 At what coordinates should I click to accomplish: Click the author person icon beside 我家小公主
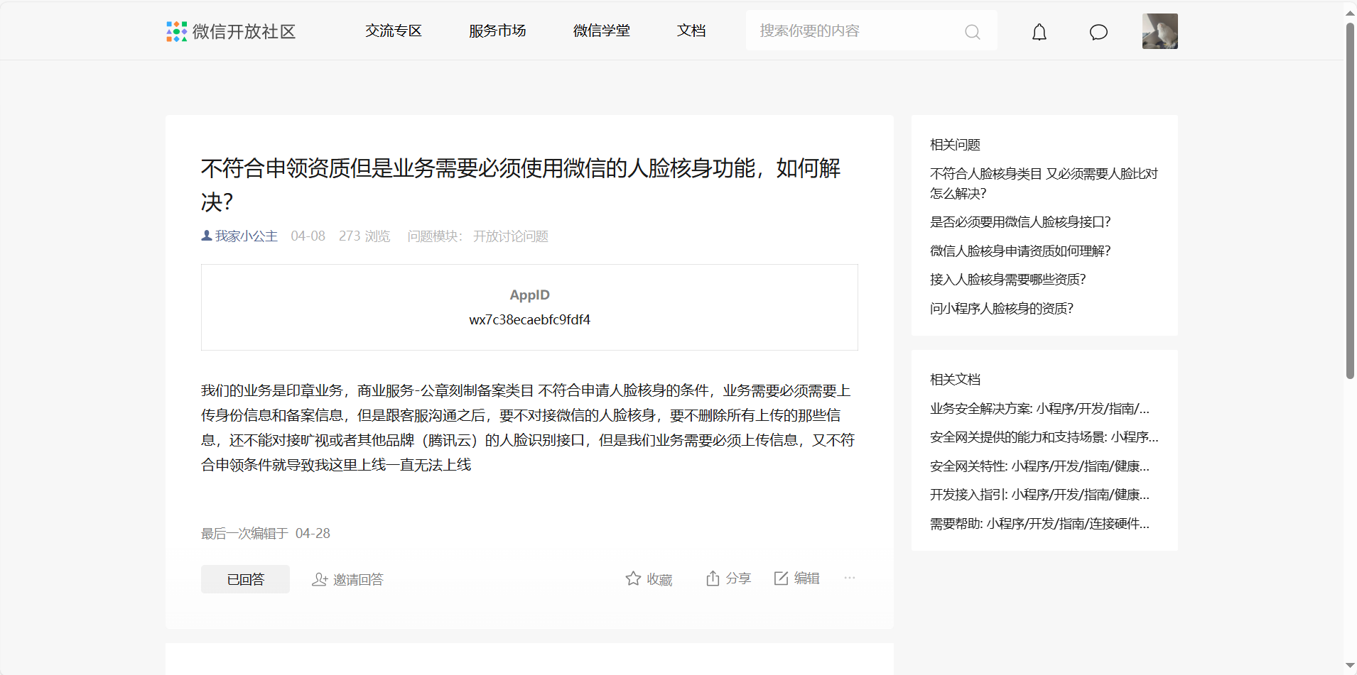pyautogui.click(x=206, y=236)
